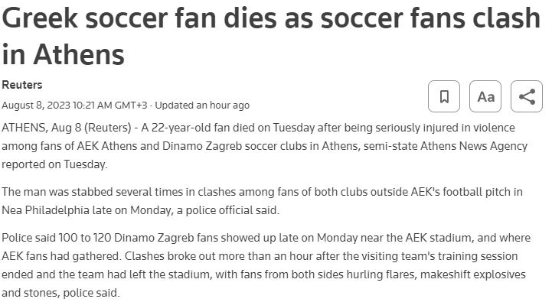This screenshot has height=302, width=552.
Task: Click the 'Updated an hour ago' text
Action: (202, 105)
